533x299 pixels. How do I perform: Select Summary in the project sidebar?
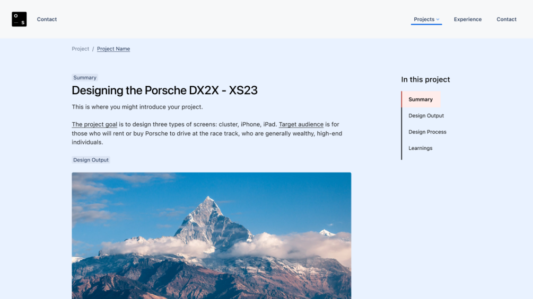[x=421, y=99]
